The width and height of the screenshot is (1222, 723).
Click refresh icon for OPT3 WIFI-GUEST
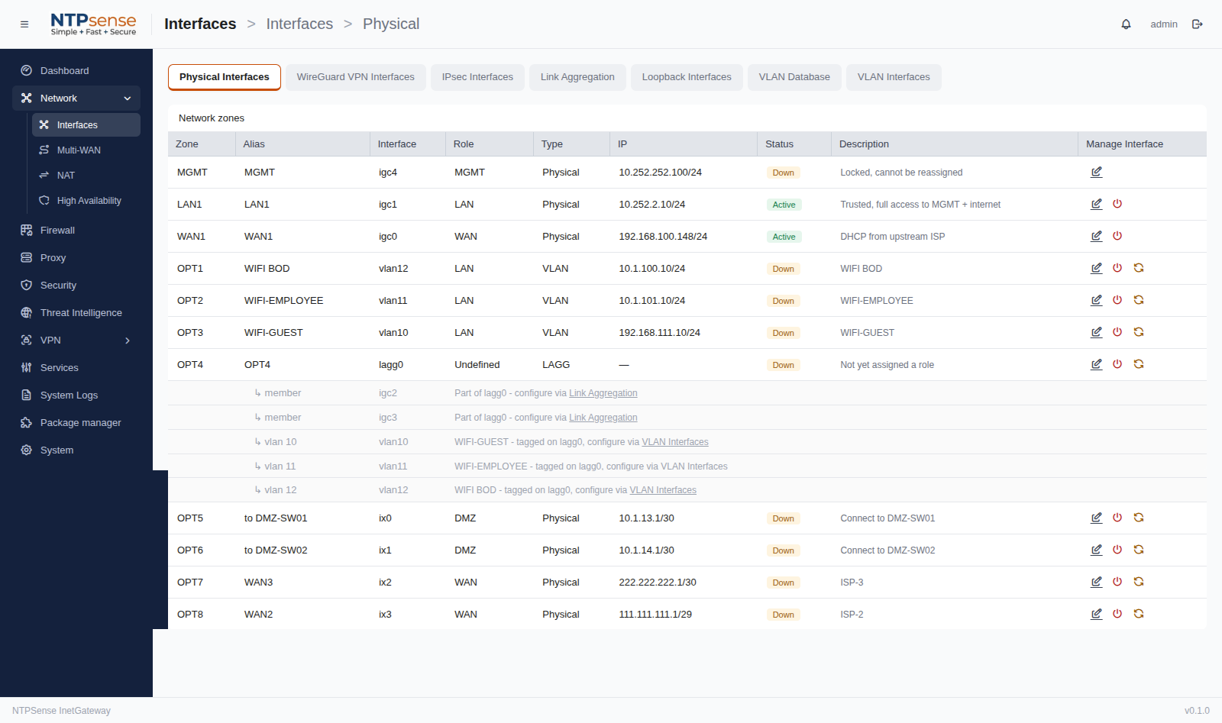tap(1139, 333)
